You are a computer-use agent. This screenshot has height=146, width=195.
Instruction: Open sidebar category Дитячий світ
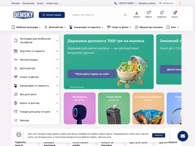[x=28, y=69]
